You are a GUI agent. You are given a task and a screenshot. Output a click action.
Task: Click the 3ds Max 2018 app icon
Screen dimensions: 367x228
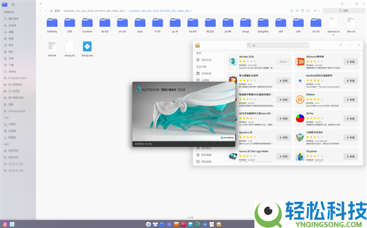click(232, 62)
